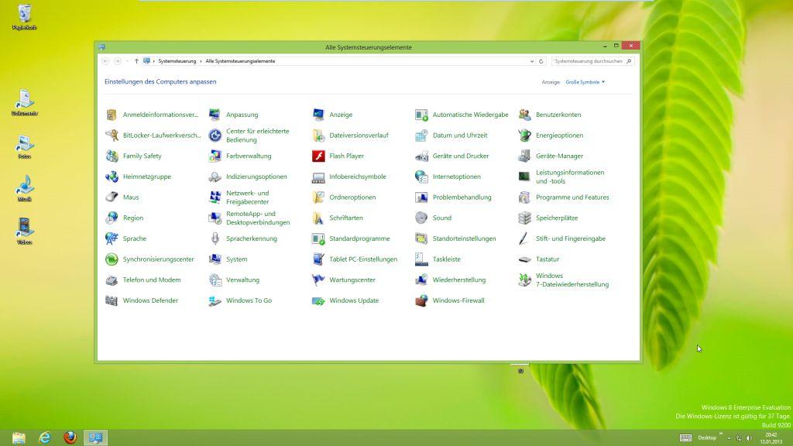Image resolution: width=793 pixels, height=446 pixels.
Task: Open the Automatische Wiedergabe icon
Action: pyautogui.click(x=421, y=115)
